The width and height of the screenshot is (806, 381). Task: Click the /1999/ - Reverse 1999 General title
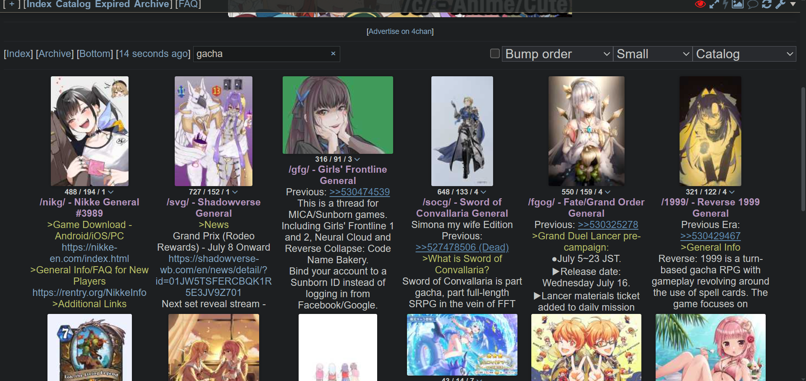point(710,207)
